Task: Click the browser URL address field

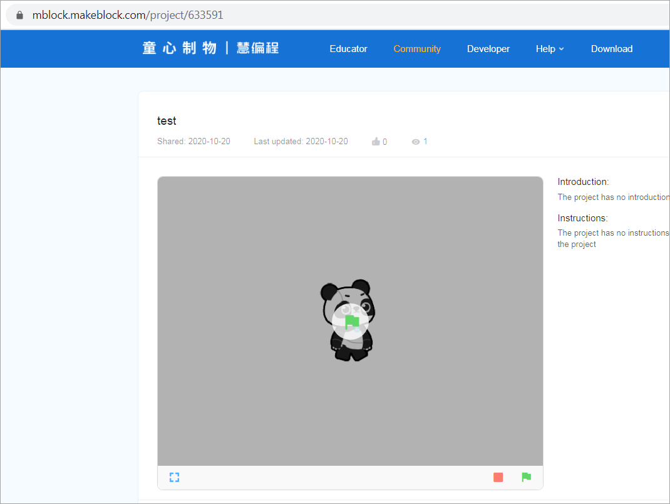Action: 338,15
